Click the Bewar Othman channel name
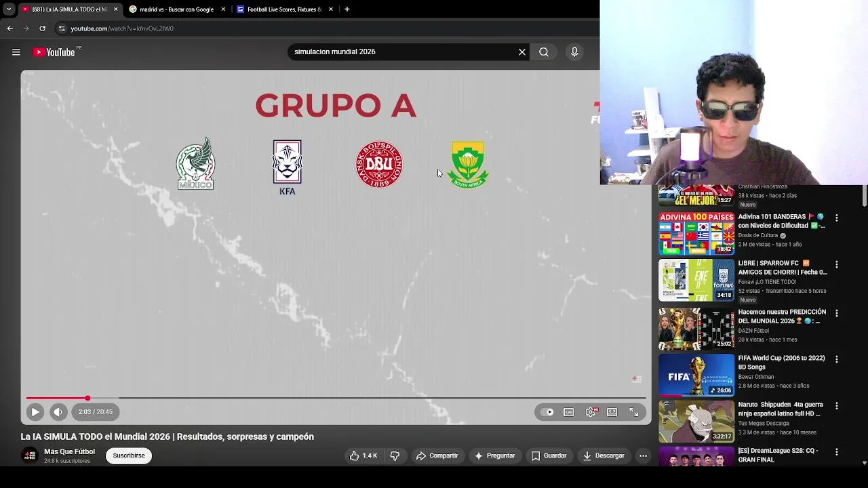This screenshot has height=488, width=868. coord(756,377)
